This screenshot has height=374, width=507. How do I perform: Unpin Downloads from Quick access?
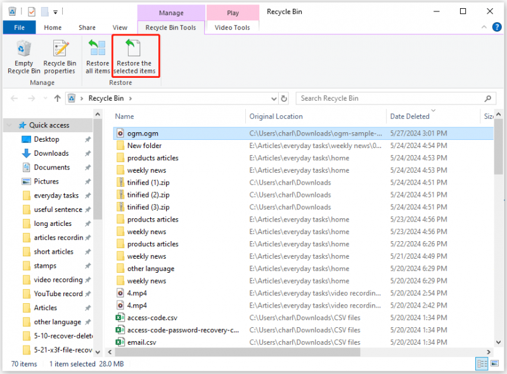click(87, 153)
